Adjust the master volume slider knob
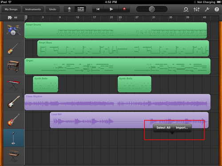This screenshot has height=166, width=222. coord(152,9)
